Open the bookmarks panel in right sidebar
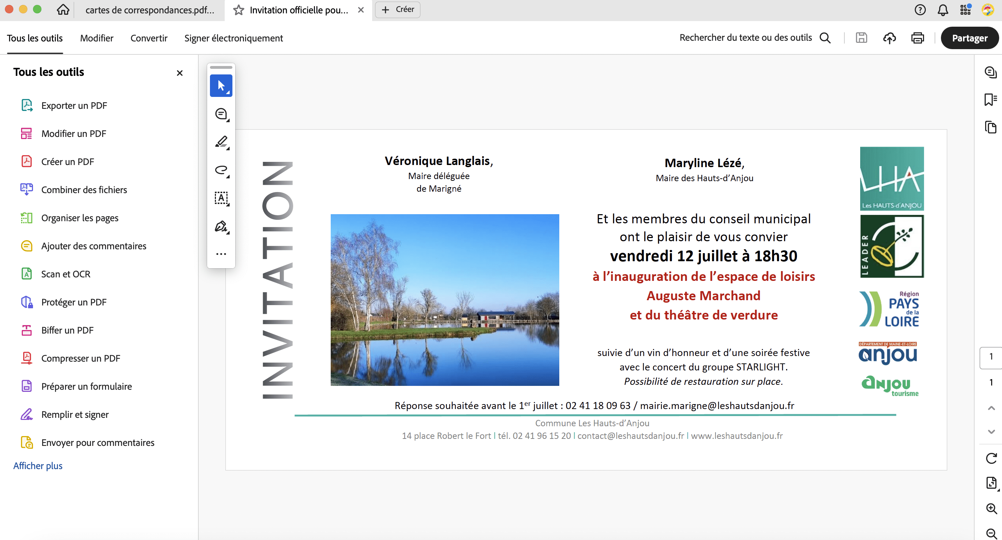This screenshot has width=1002, height=540. (990, 99)
